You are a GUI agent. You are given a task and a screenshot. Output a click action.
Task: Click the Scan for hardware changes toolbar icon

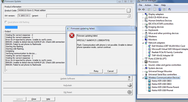(169, 9)
